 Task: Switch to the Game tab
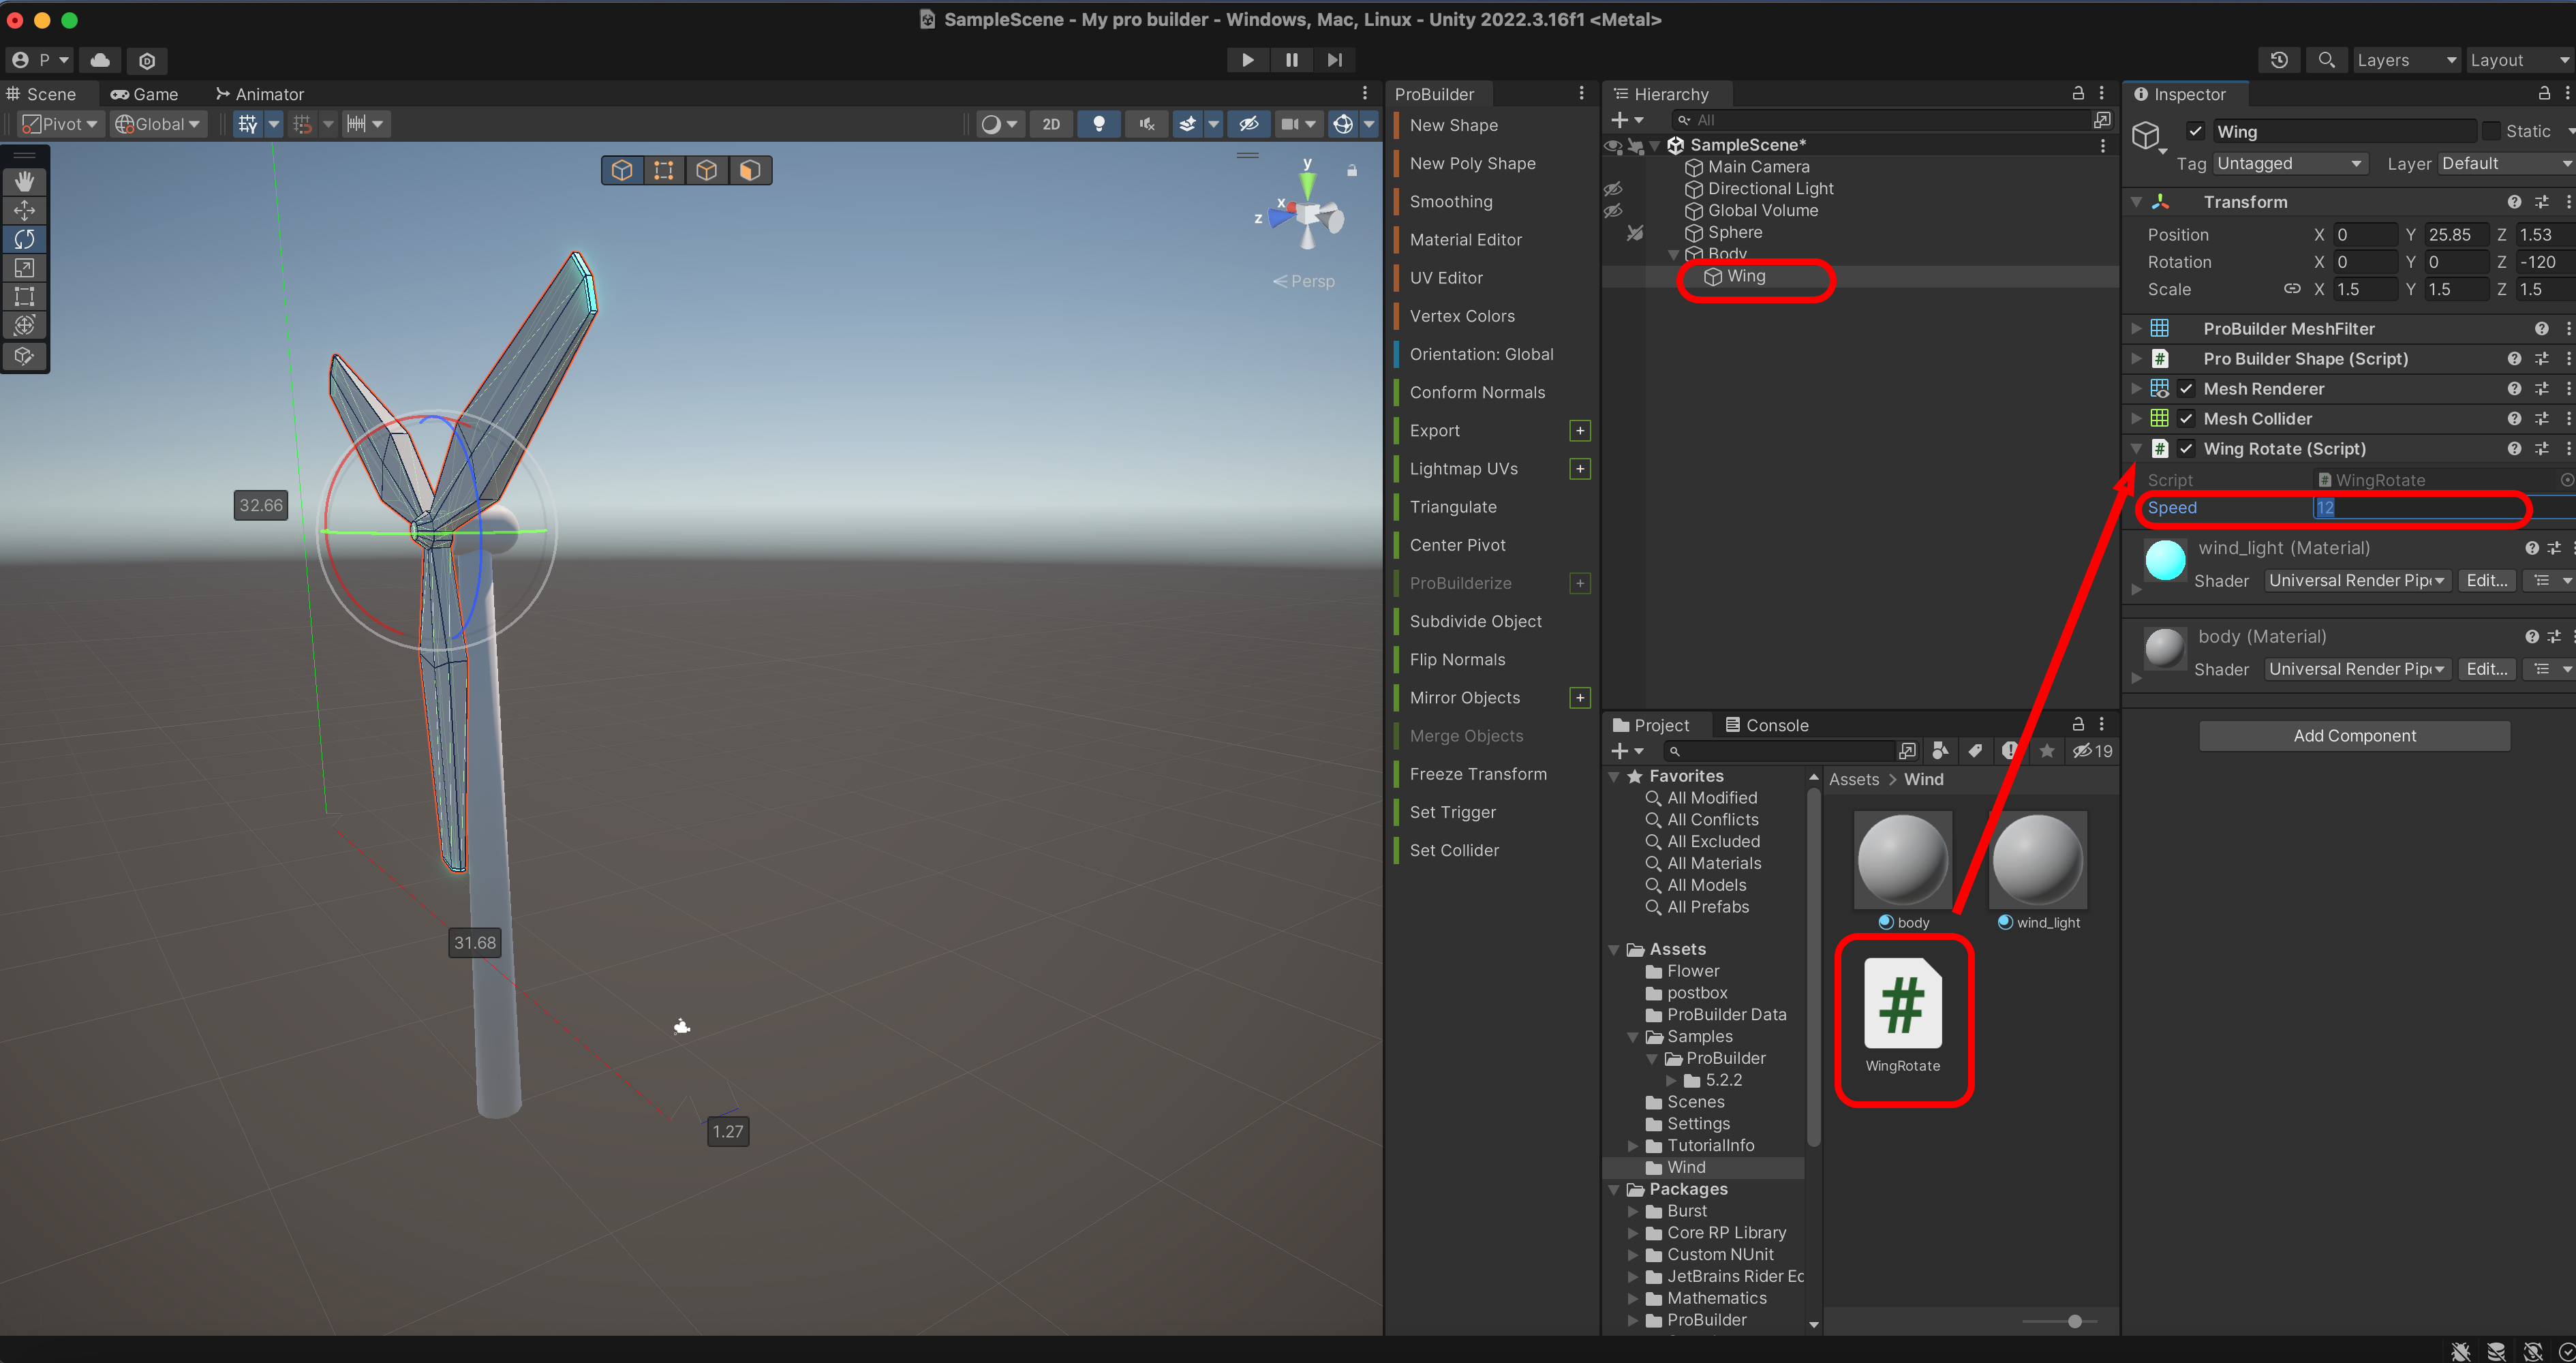tap(144, 94)
